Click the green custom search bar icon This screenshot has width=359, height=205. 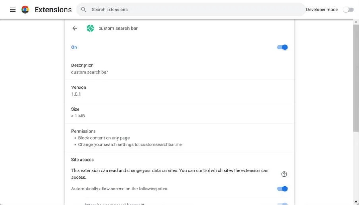click(90, 29)
